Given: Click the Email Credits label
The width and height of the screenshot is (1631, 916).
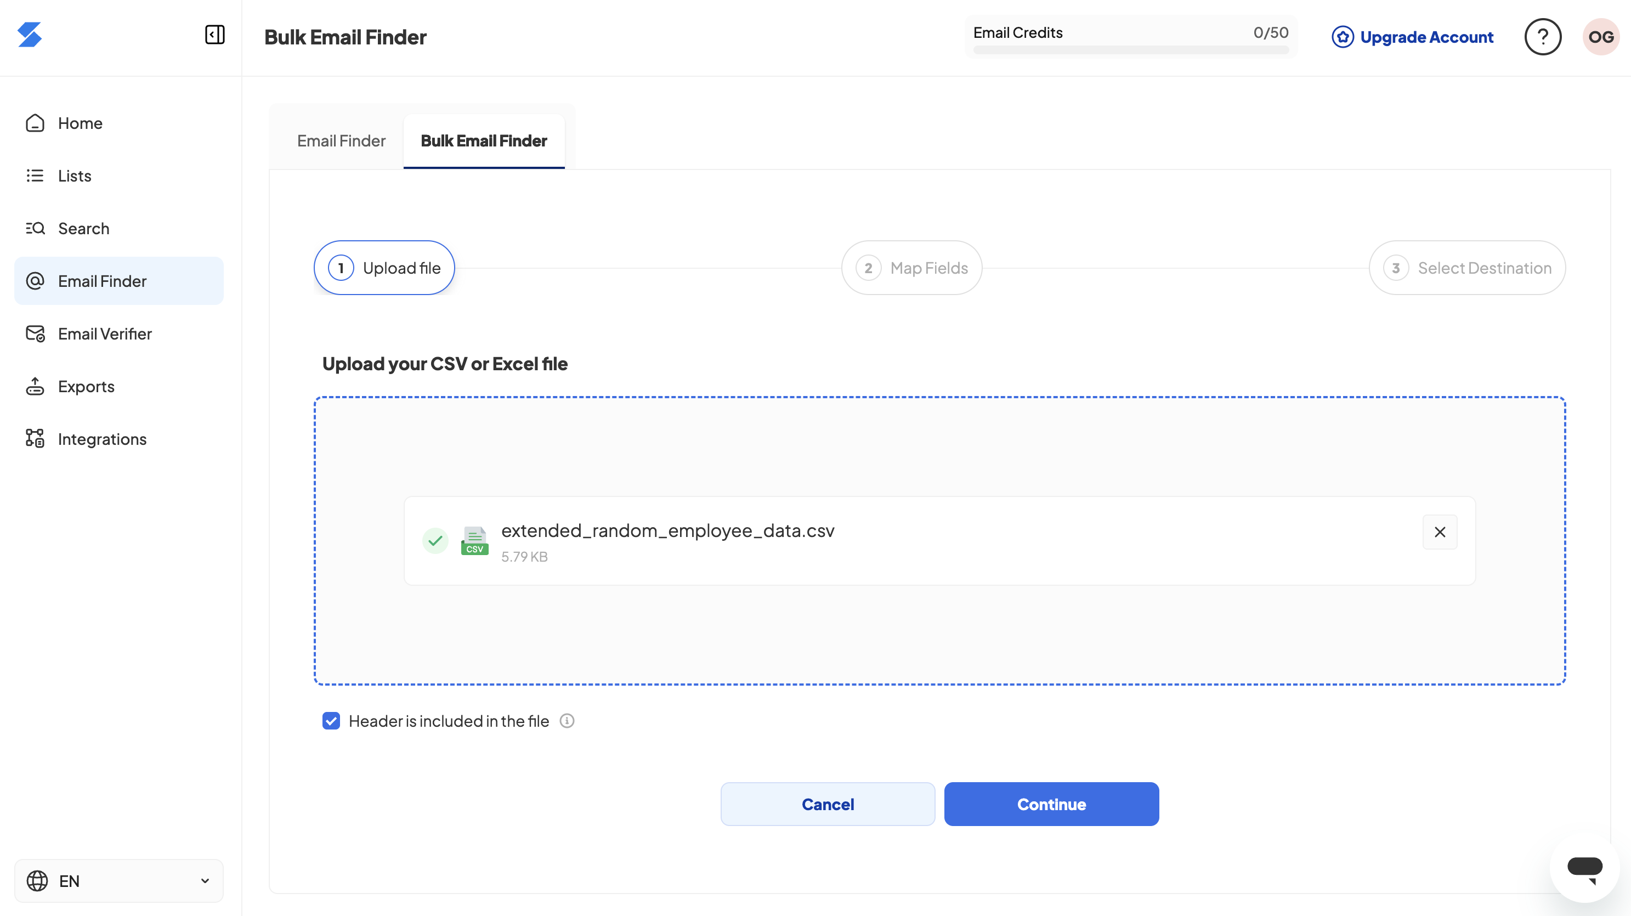Looking at the screenshot, I should click(1018, 32).
